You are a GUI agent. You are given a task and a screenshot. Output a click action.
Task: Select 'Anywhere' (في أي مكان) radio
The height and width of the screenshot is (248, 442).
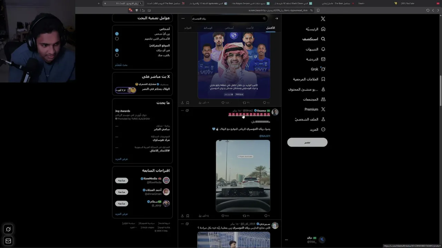point(117,50)
